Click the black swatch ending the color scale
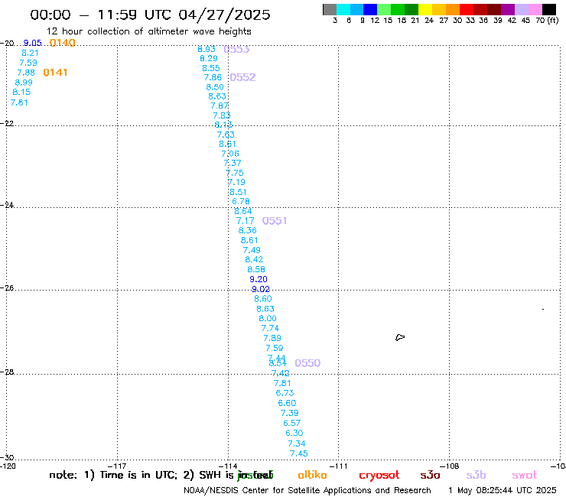 [548, 9]
